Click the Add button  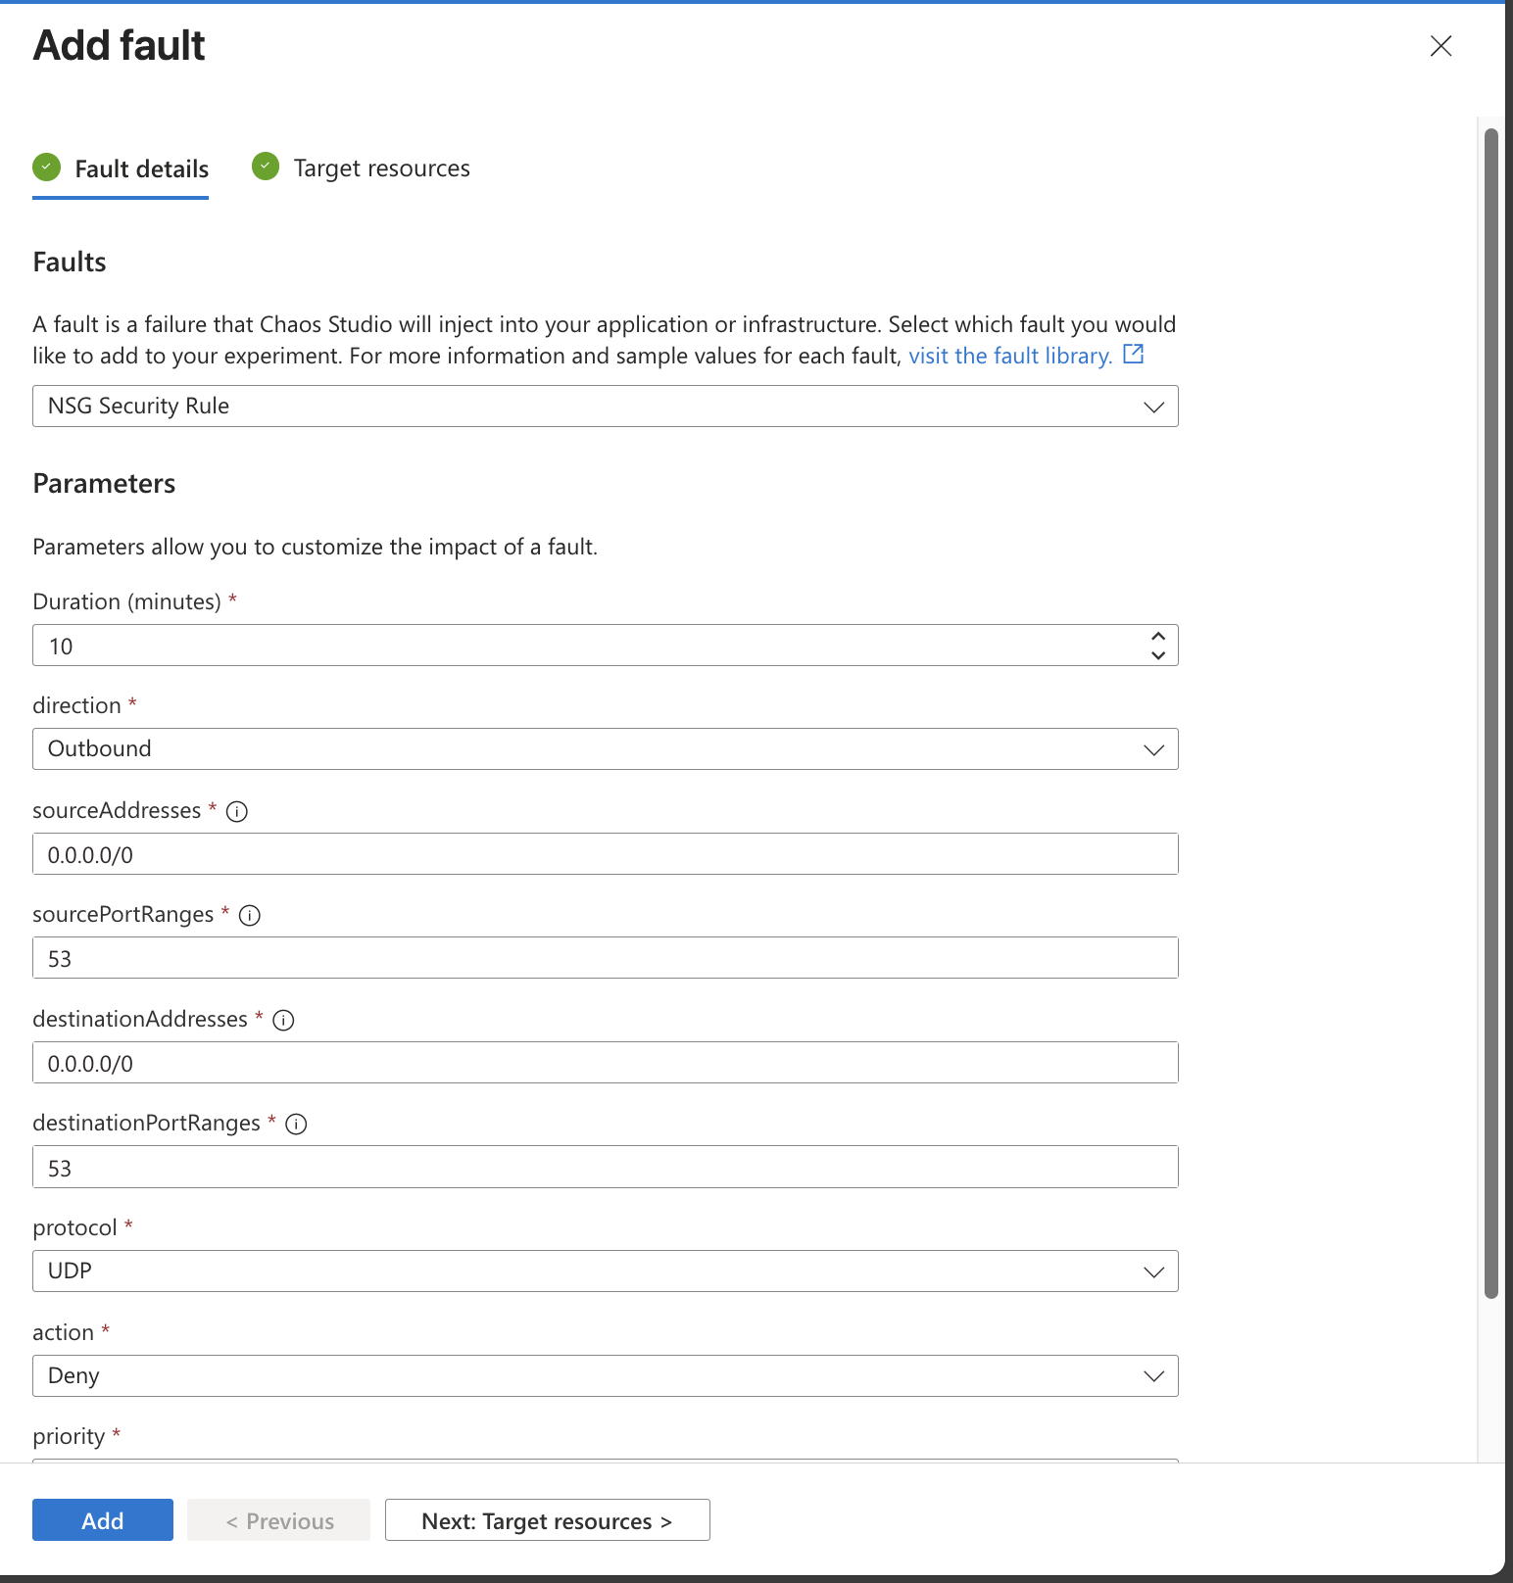[103, 1520]
